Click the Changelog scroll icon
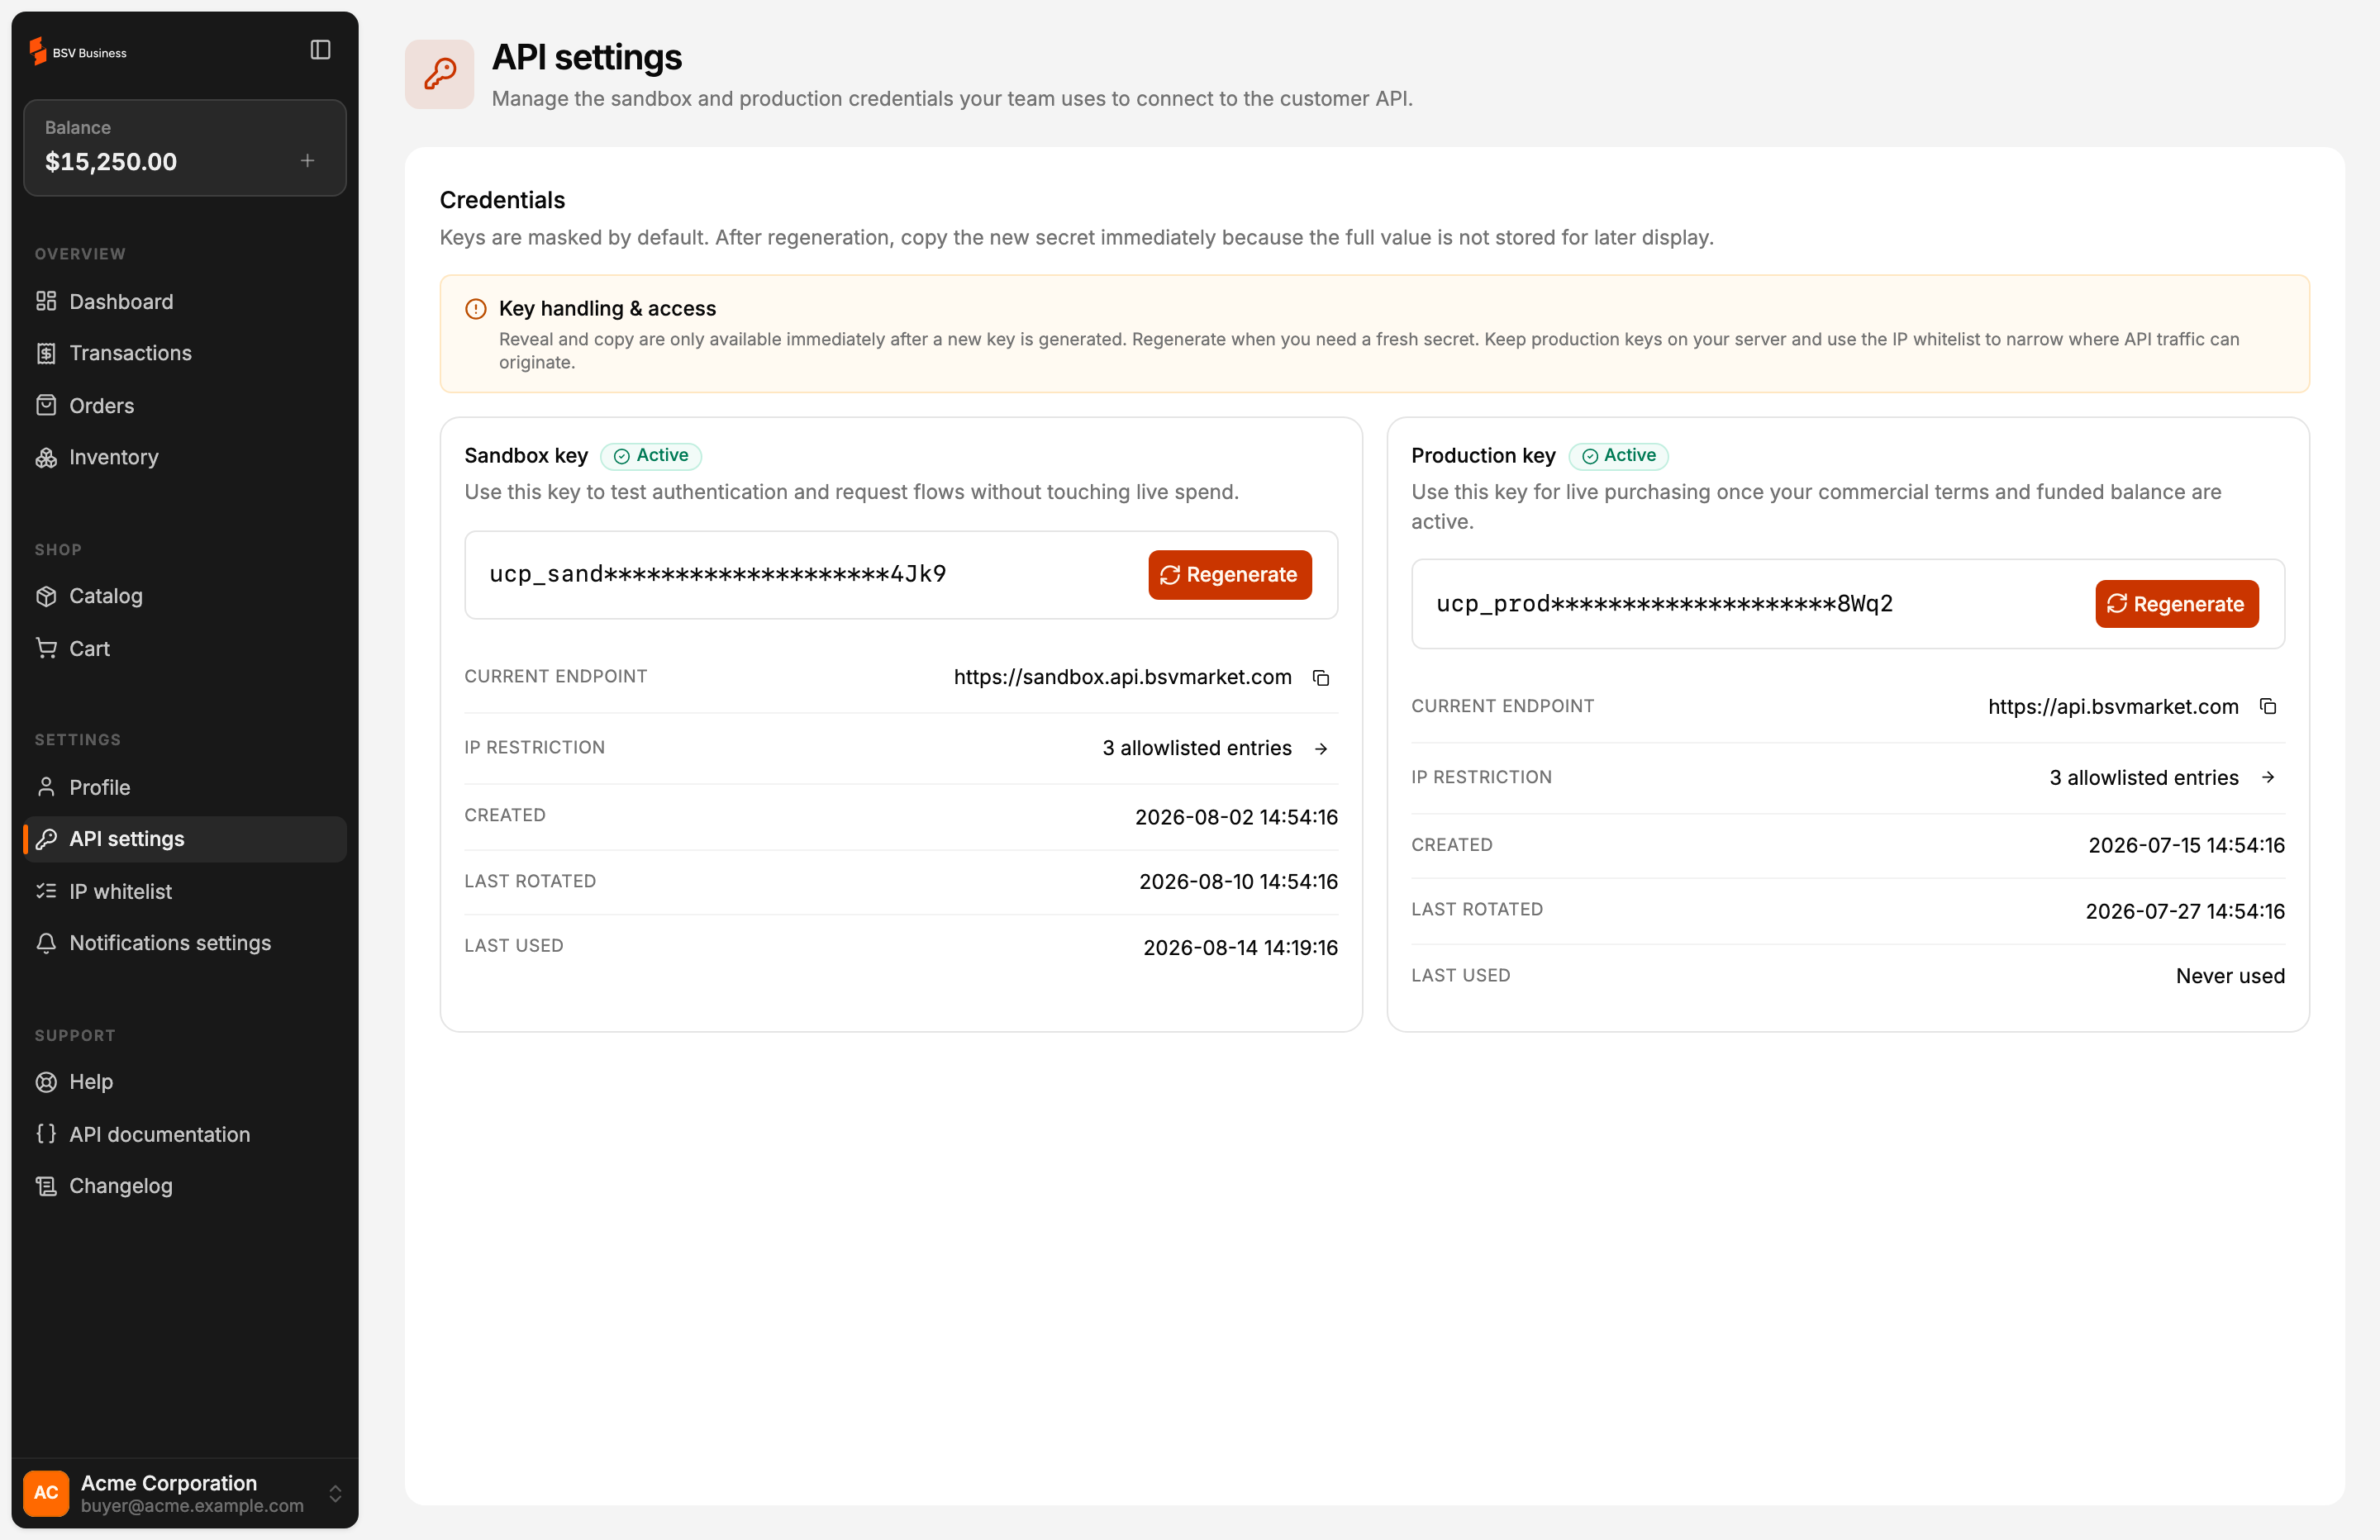The width and height of the screenshot is (2380, 1540). pos(46,1186)
